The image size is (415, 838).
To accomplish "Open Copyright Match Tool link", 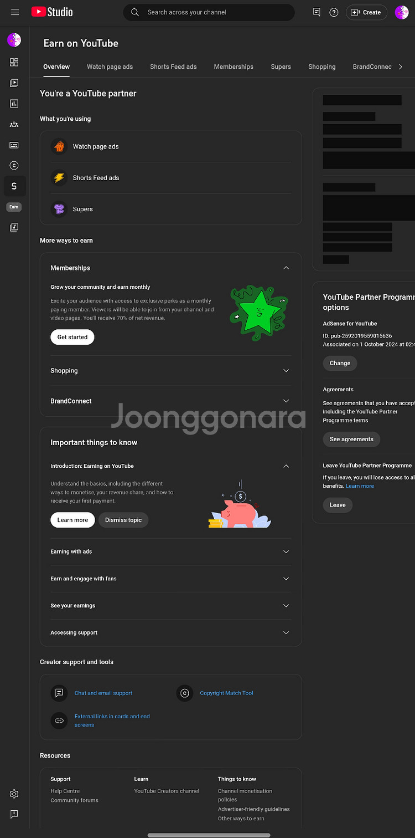I will 226,693.
